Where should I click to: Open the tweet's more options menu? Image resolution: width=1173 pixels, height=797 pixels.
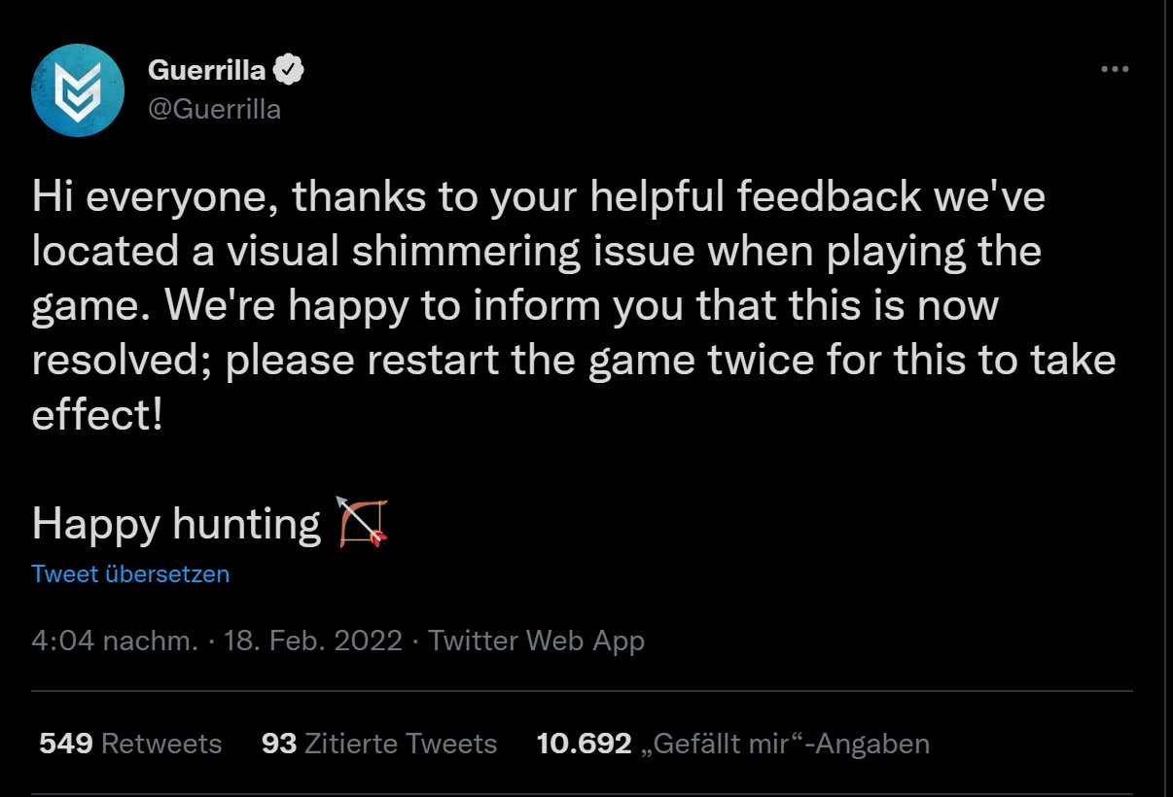click(1114, 70)
